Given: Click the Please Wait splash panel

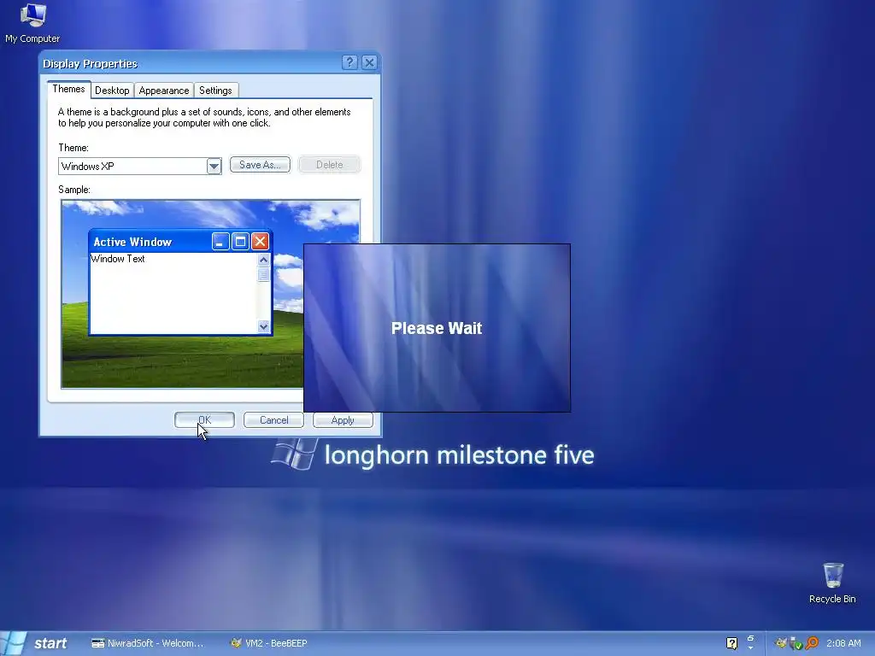Looking at the screenshot, I should coord(437,328).
